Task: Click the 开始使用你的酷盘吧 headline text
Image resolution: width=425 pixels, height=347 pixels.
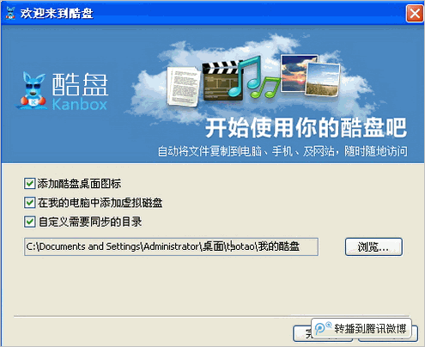Action: click(x=306, y=128)
